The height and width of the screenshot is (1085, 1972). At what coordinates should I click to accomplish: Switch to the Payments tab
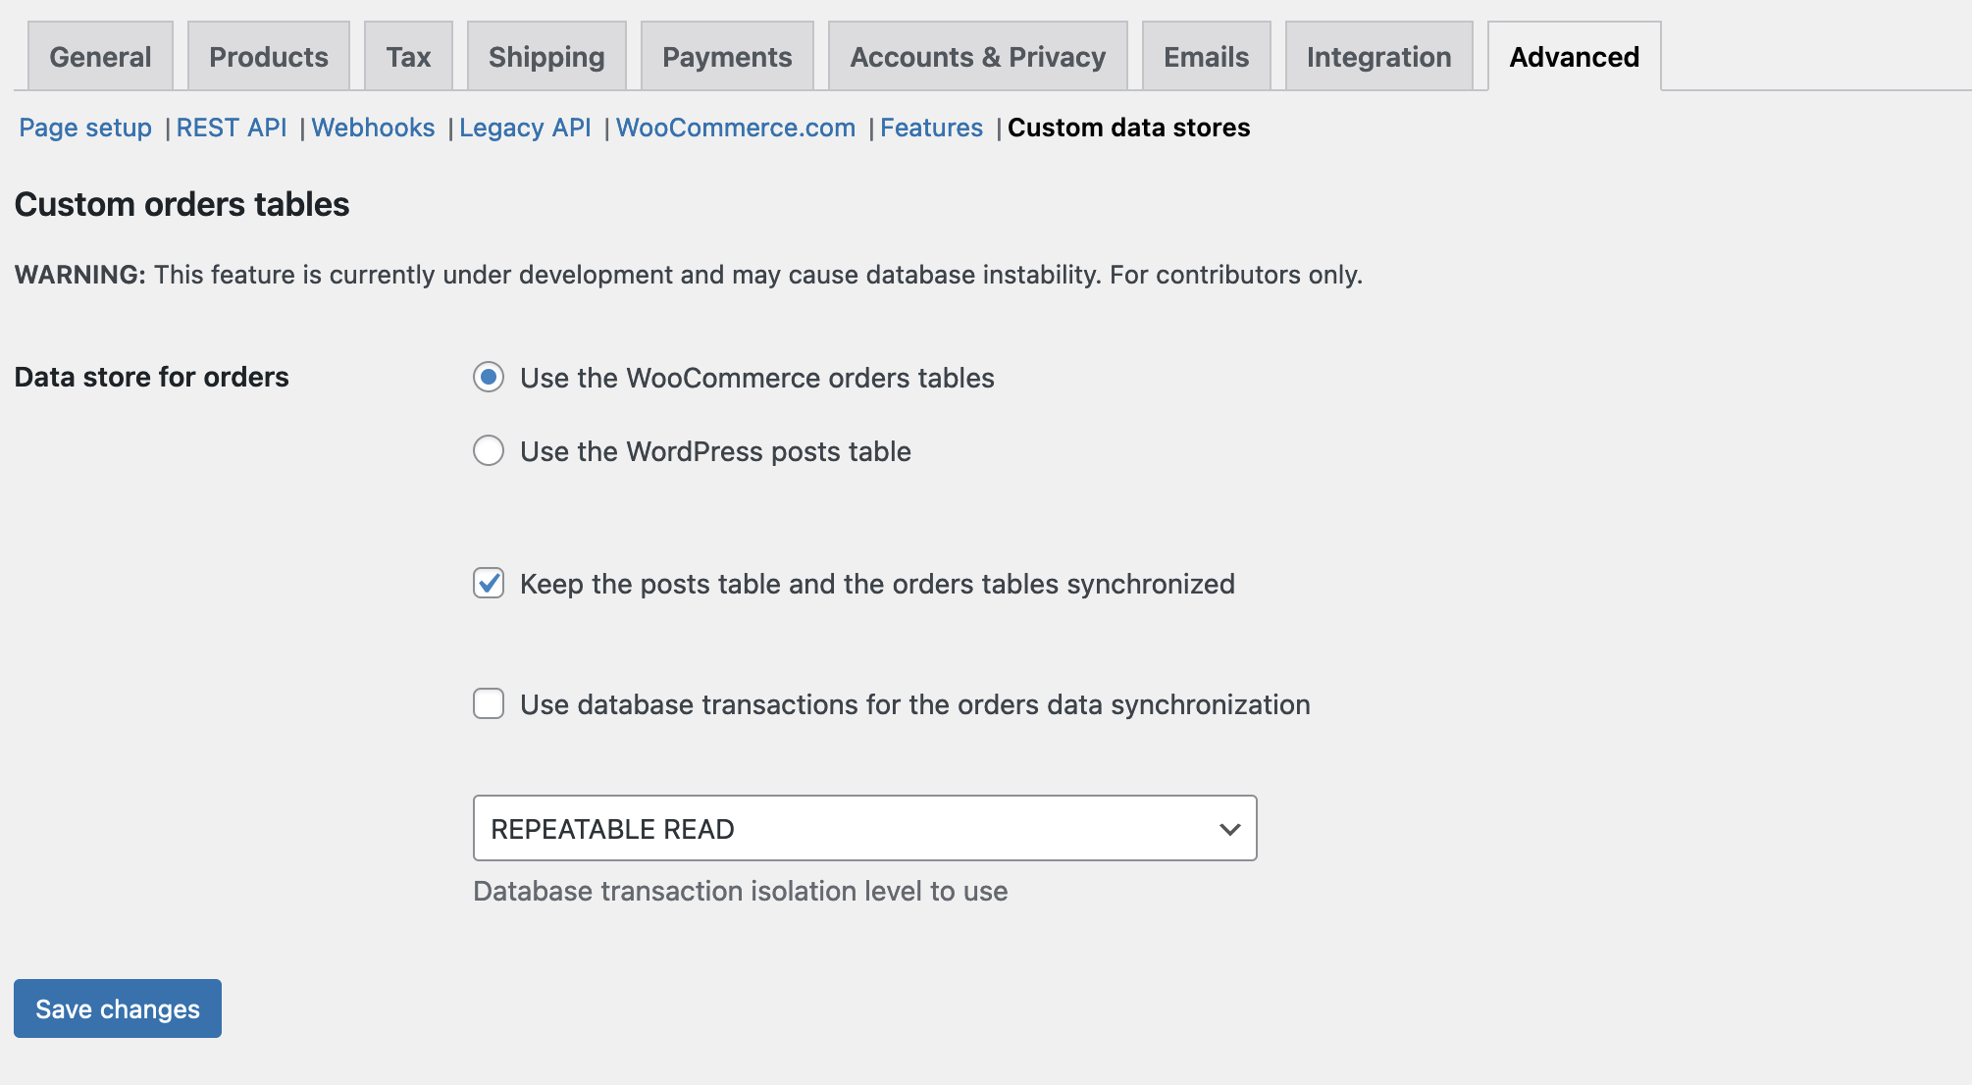tap(726, 56)
